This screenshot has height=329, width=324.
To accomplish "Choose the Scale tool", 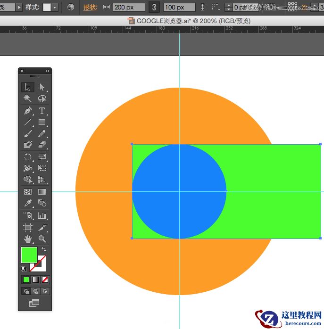I will coord(42,157).
